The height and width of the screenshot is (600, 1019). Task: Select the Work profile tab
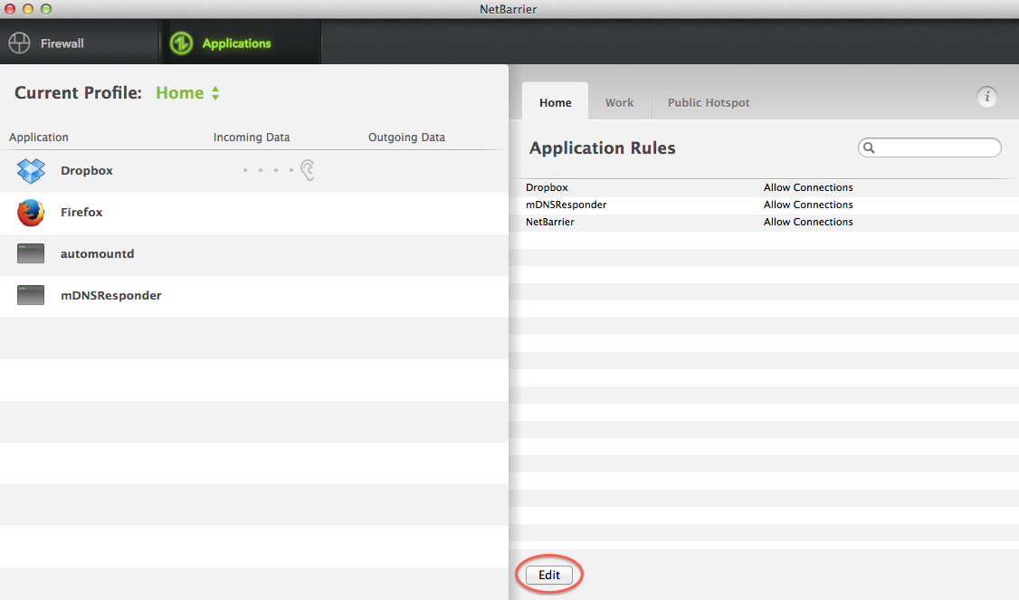tap(619, 102)
